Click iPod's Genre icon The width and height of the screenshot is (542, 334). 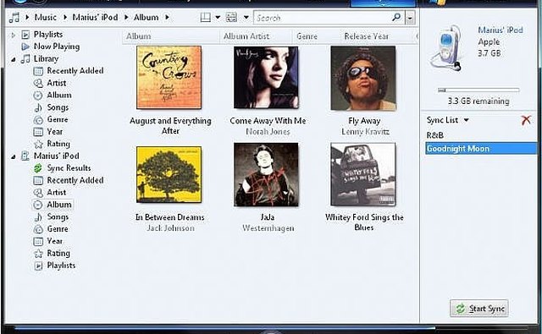[38, 229]
